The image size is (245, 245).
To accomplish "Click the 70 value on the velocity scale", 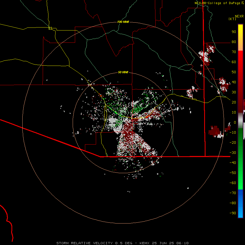I will 234,52.
